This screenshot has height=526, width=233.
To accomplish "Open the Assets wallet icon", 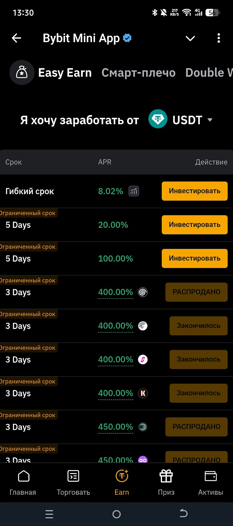I will pos(210,476).
